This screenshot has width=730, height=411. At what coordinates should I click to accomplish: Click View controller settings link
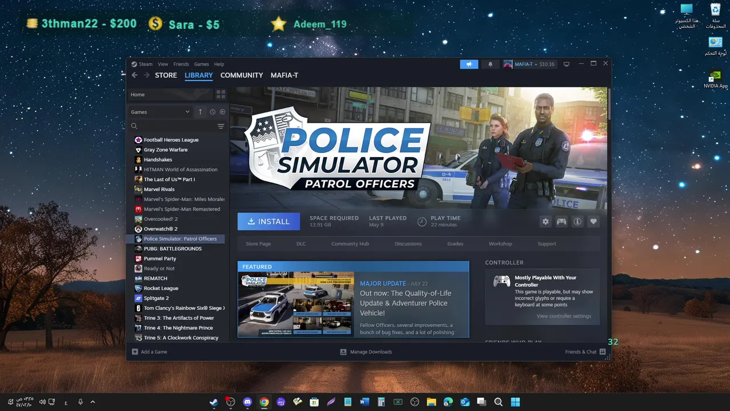(564, 316)
